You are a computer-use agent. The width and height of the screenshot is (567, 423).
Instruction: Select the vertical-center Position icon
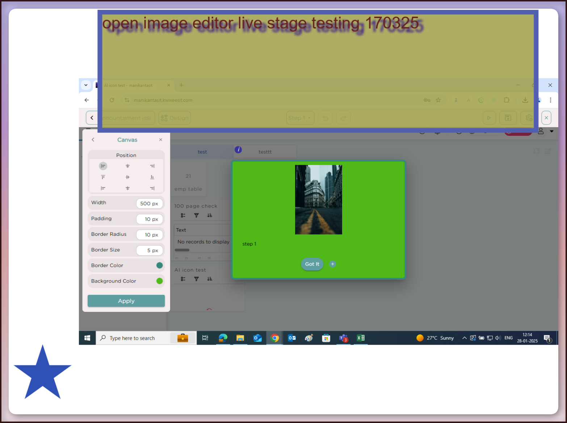coord(127,177)
